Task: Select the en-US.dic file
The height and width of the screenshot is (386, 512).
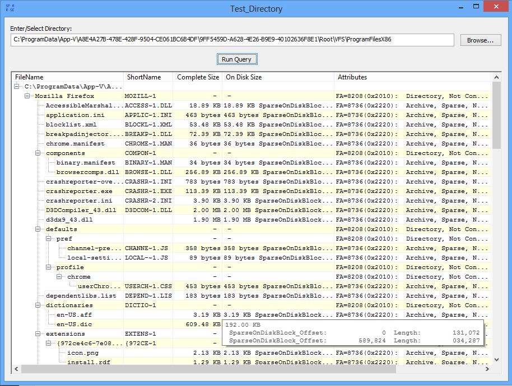Action: (x=74, y=324)
